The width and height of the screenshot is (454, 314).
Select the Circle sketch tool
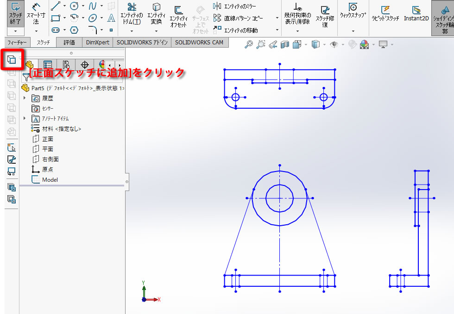click(74, 6)
